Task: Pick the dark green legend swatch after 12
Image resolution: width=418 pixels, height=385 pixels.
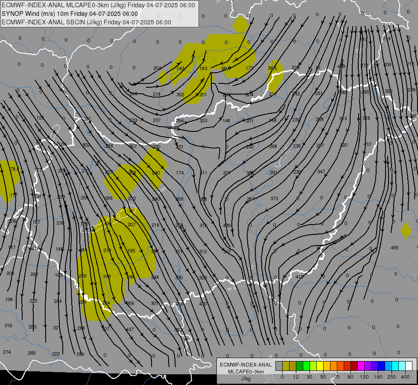Action: 299,366
